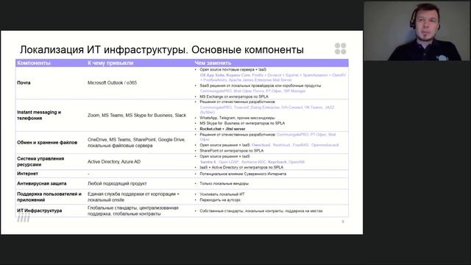Click 'Антивирусная защита' row label
The image size is (471, 265).
42,183
